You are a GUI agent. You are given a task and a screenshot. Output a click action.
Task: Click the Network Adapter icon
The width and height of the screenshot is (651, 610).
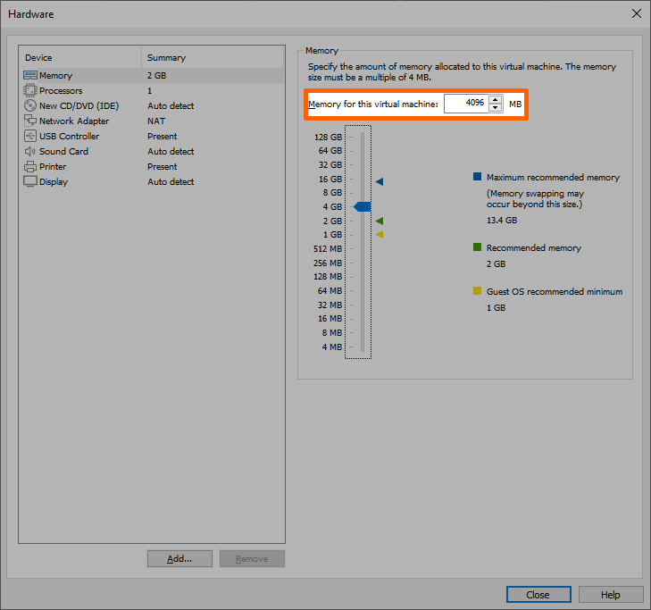click(x=30, y=121)
